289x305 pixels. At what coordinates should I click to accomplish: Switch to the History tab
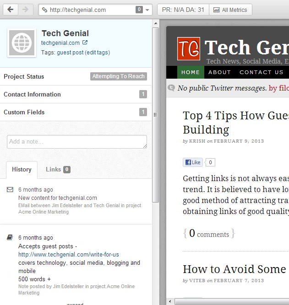click(x=22, y=170)
